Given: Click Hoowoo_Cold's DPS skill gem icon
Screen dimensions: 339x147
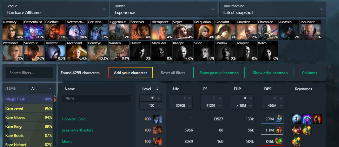Looking at the screenshot, I should (279, 119).
